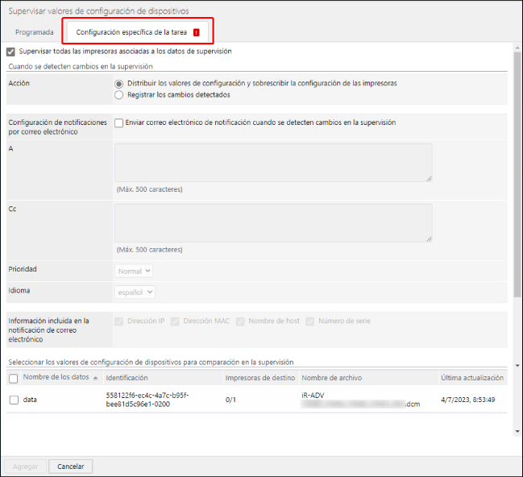Expand the Idioma language dropdown
The height and width of the screenshot is (477, 523).
click(135, 292)
